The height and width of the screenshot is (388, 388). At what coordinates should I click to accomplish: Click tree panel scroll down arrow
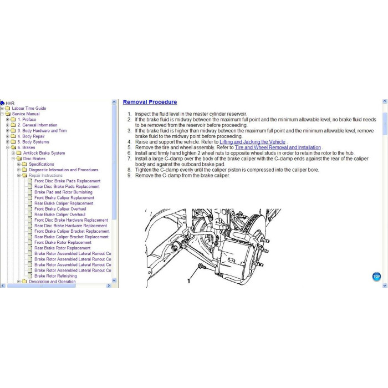click(x=114, y=280)
